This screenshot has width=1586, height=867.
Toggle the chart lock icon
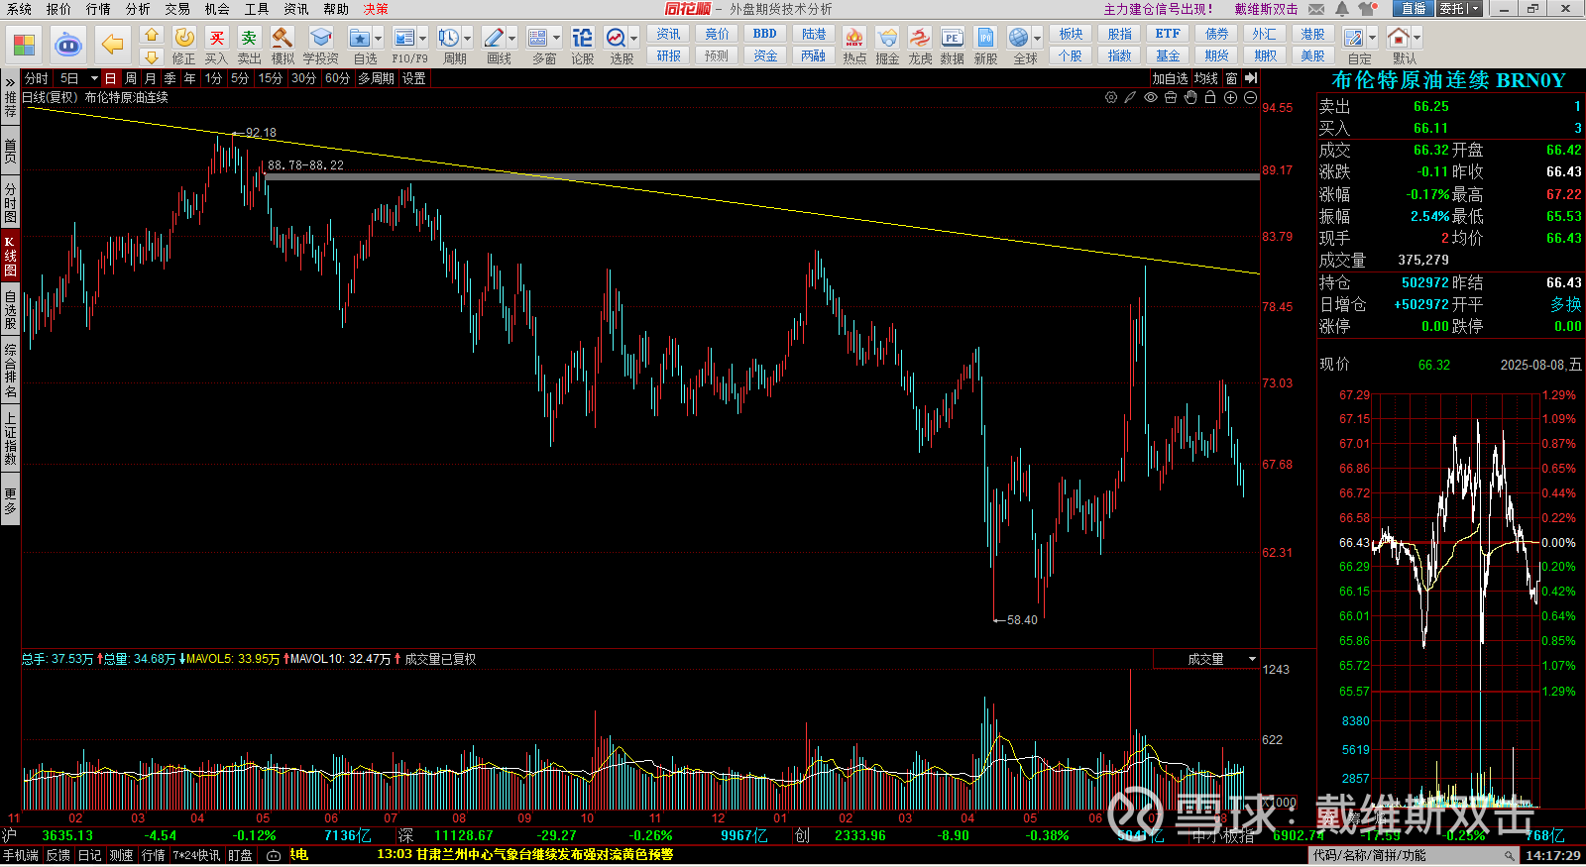point(1210,97)
